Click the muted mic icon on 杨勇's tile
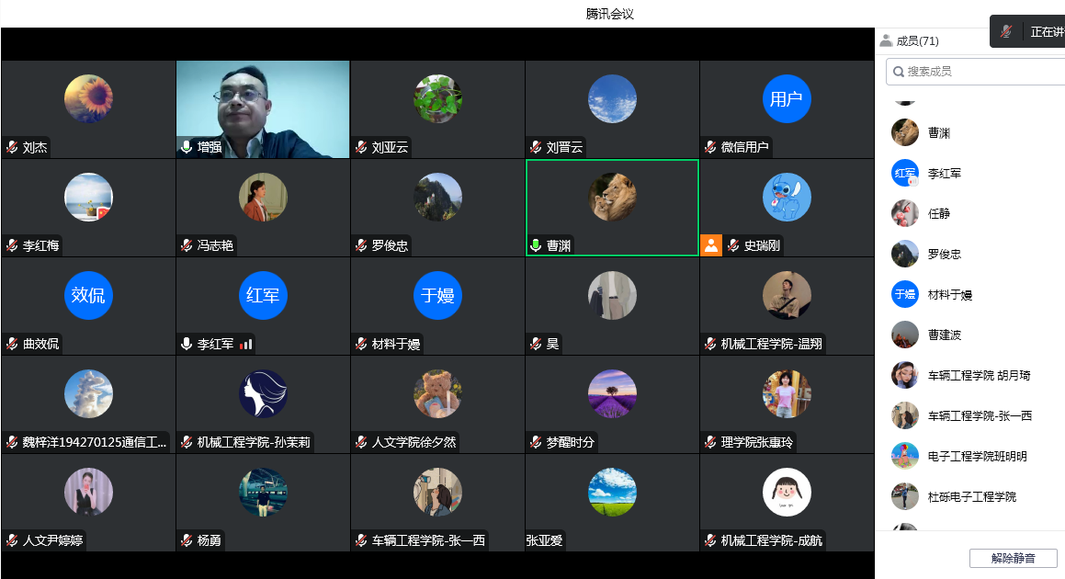Viewport: 1065px width, 579px height. pos(187,540)
